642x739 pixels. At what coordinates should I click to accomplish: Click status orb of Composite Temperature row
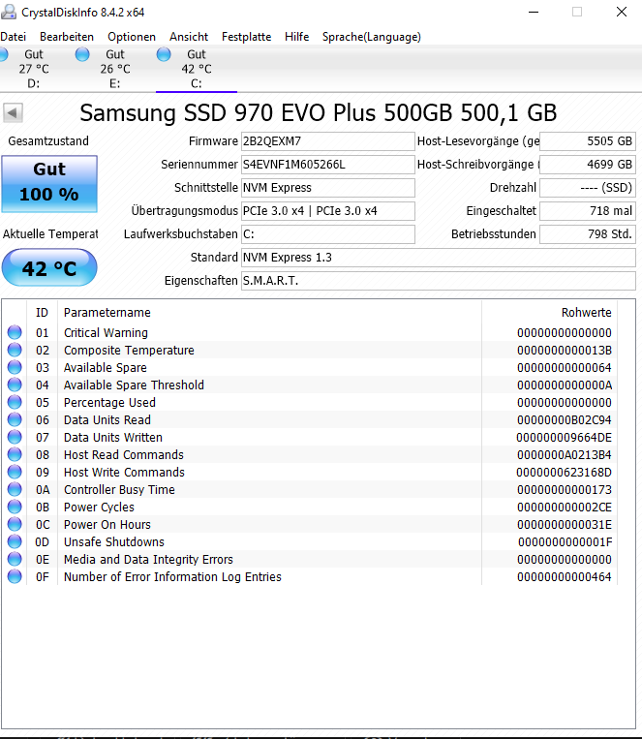click(15, 350)
